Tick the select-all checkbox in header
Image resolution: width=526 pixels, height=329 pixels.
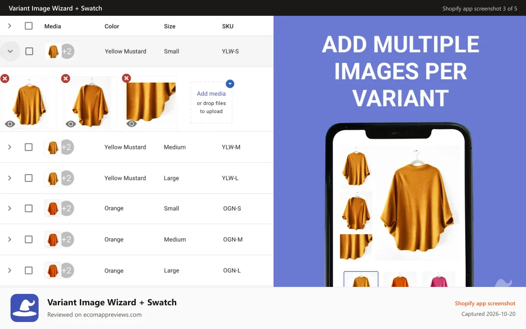28,26
